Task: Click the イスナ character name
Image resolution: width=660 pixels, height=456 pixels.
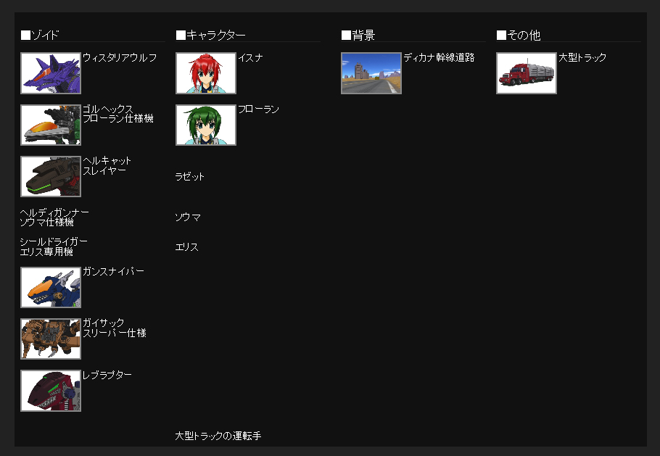Action: point(250,57)
